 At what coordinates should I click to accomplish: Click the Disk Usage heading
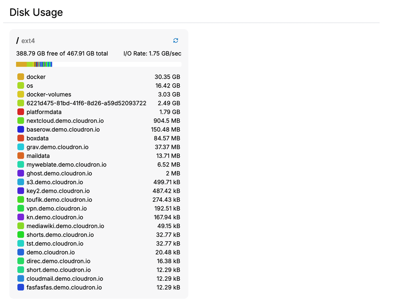click(36, 12)
